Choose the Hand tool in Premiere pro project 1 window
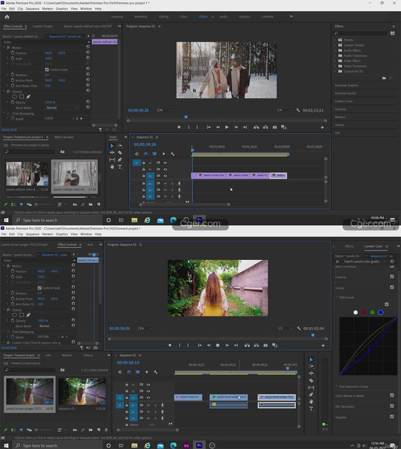The width and height of the screenshot is (401, 449). click(x=112, y=167)
